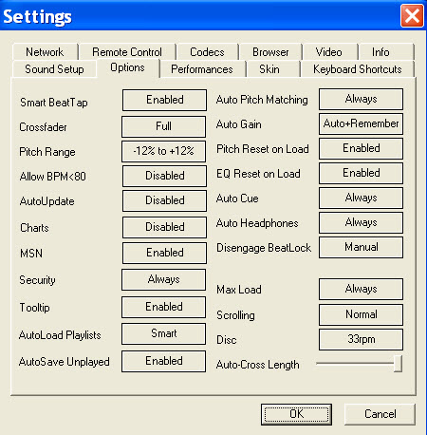
Task: Open the Codecs tab
Action: pos(207,52)
